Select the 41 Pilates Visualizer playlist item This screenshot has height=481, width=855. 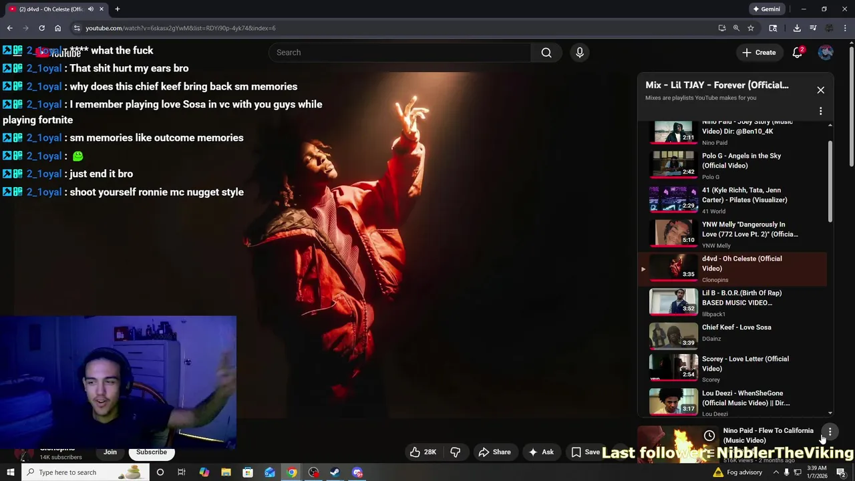[x=733, y=200]
